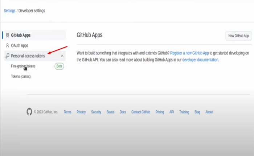Open the Docs footer link

coord(123,112)
